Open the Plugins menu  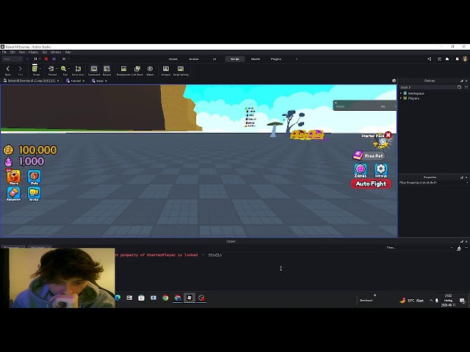[33, 52]
